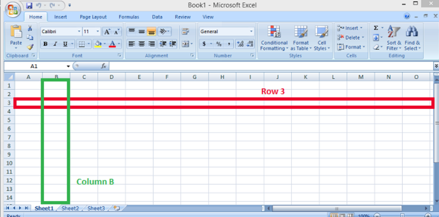Click the Format Painter brush icon
439x217 pixels.
coord(30,47)
